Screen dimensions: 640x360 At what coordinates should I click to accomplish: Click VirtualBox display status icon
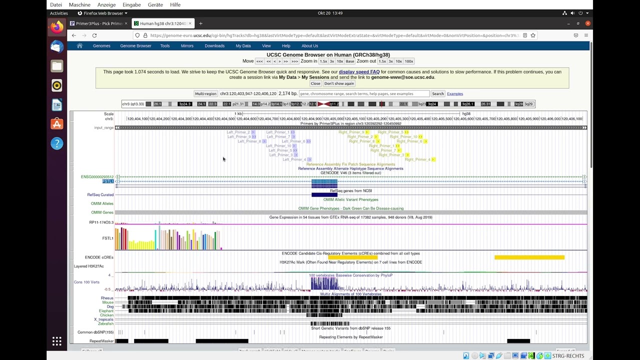tap(515, 356)
